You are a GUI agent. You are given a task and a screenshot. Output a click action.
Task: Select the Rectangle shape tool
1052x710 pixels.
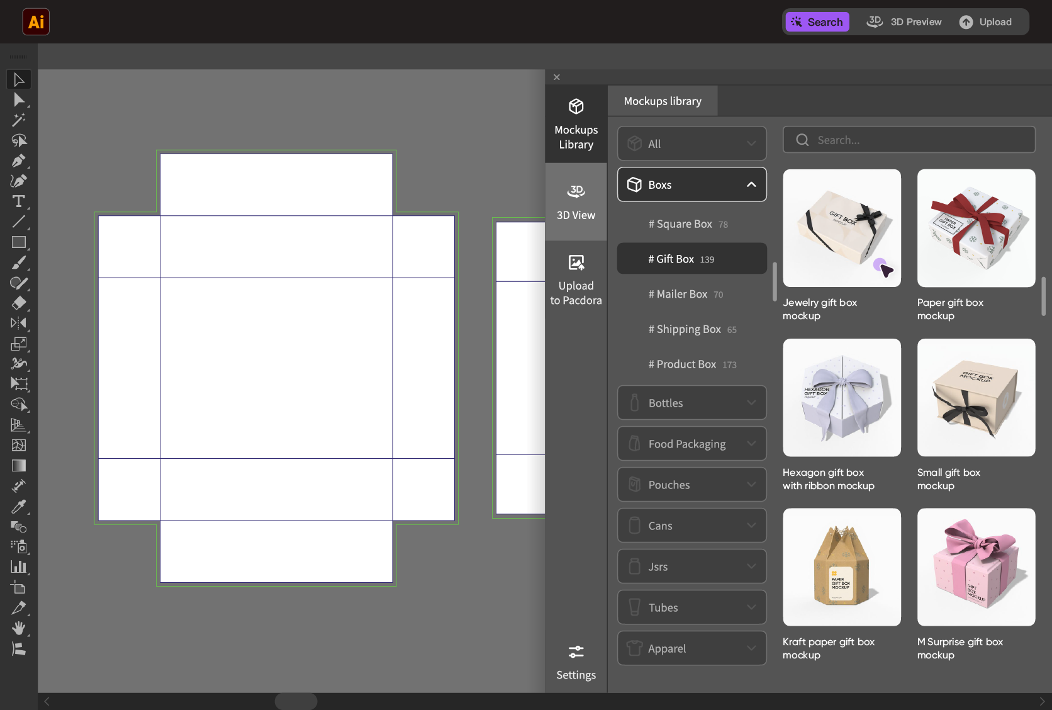tap(18, 242)
